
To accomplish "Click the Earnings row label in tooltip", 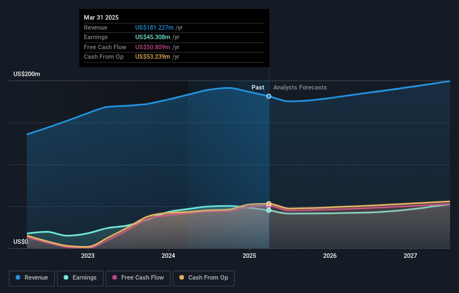I will (x=96, y=37).
